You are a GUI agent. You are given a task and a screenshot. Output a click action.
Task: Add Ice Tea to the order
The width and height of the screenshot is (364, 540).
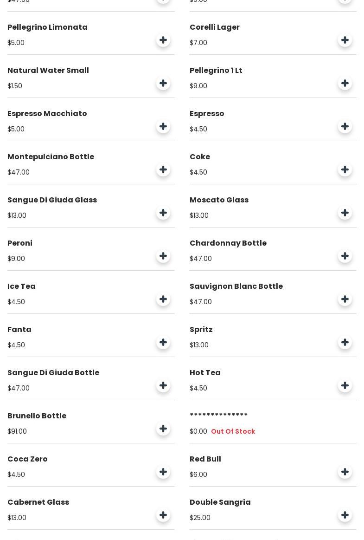point(163,299)
